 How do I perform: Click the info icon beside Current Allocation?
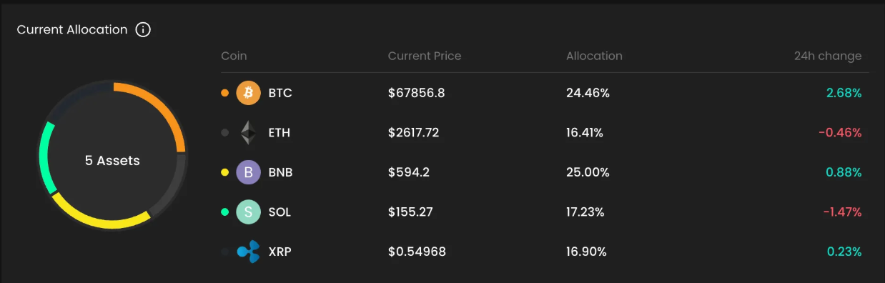pyautogui.click(x=143, y=30)
